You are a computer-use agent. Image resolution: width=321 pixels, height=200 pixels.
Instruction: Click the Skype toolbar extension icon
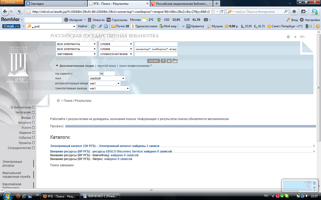coord(314,11)
